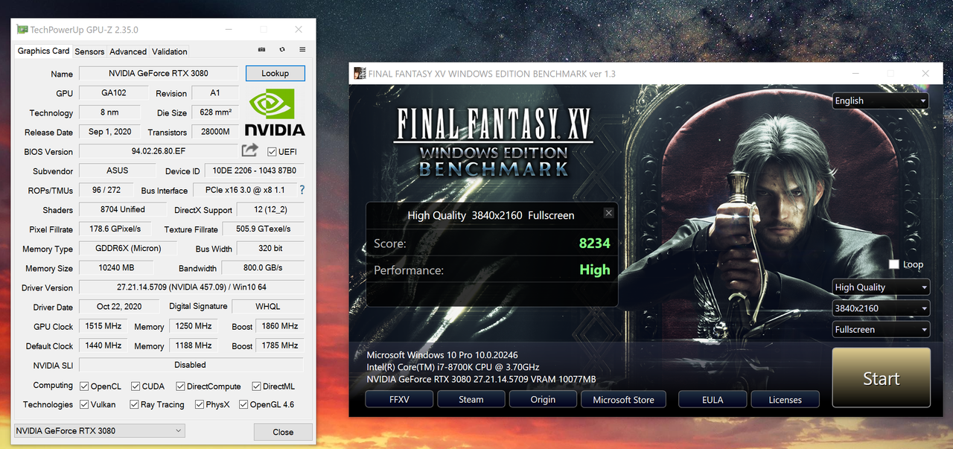The image size is (953, 449).
Task: Open the Fullscreen display mode dropdown
Action: 881,329
